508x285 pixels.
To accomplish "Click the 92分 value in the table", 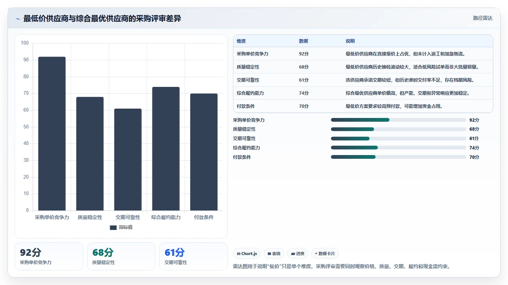I will click(x=304, y=54).
